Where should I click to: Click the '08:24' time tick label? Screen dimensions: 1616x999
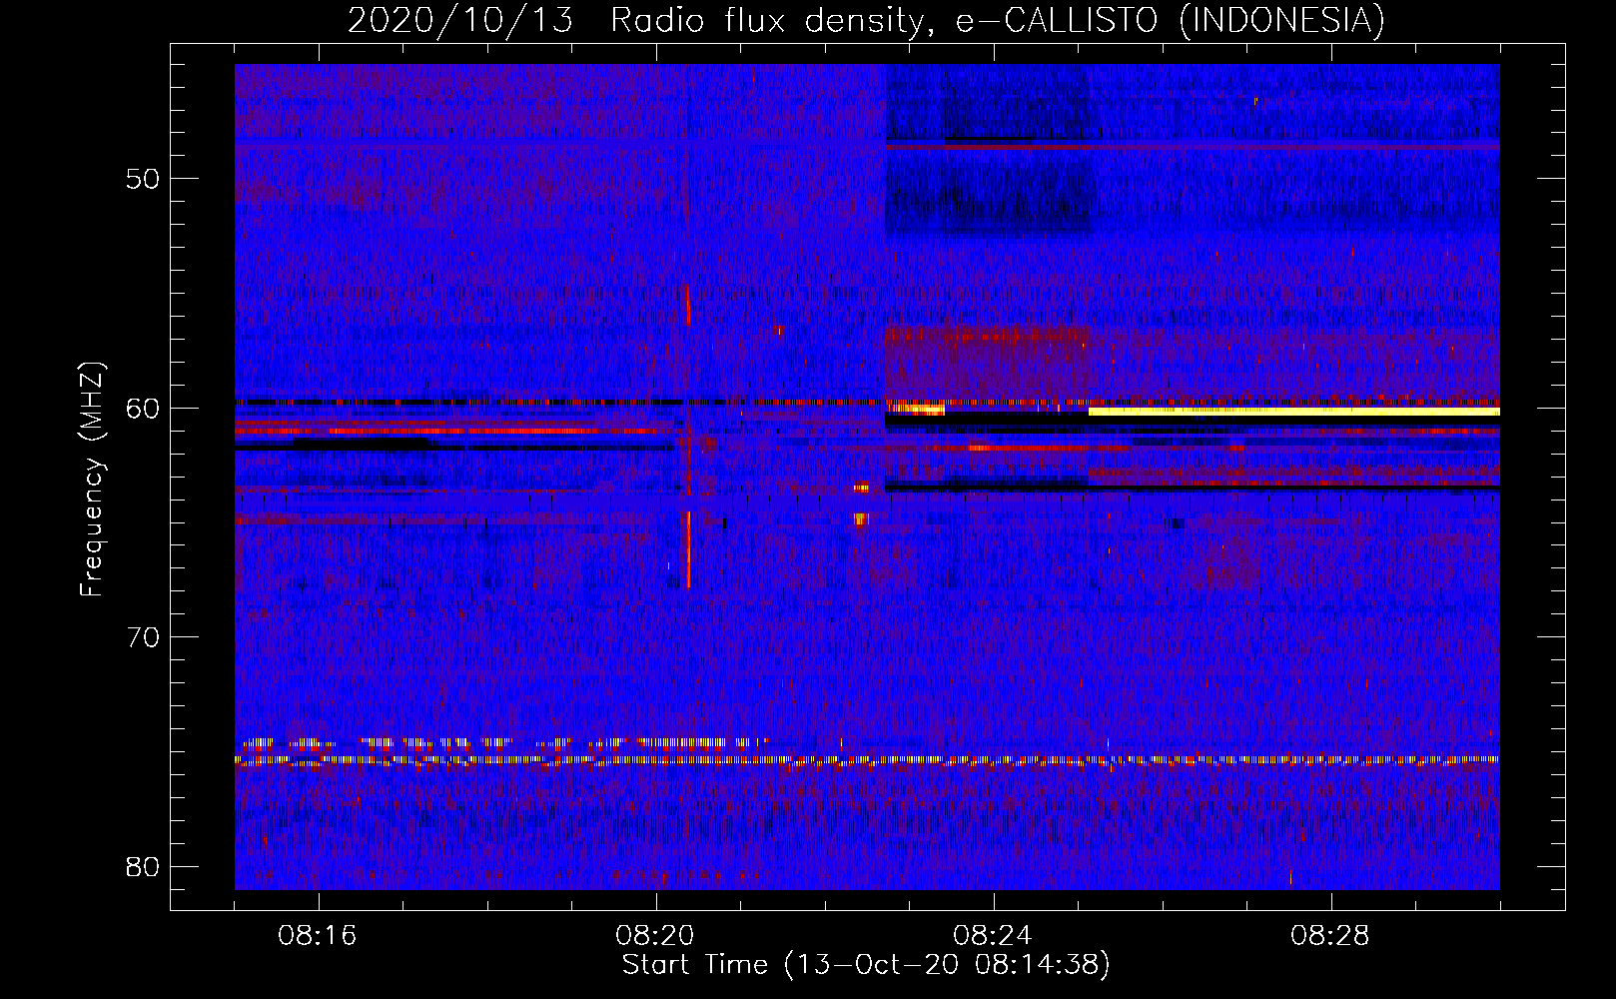click(993, 935)
